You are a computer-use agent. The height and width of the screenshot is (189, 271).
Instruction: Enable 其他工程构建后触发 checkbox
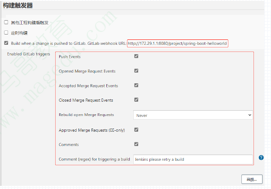click(x=6, y=22)
